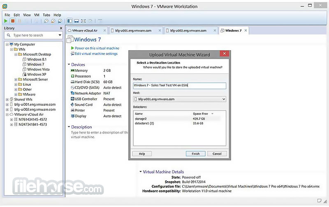329x207 pixels.
Task: Toggle the library sidebar view icon
Action: [70, 21]
